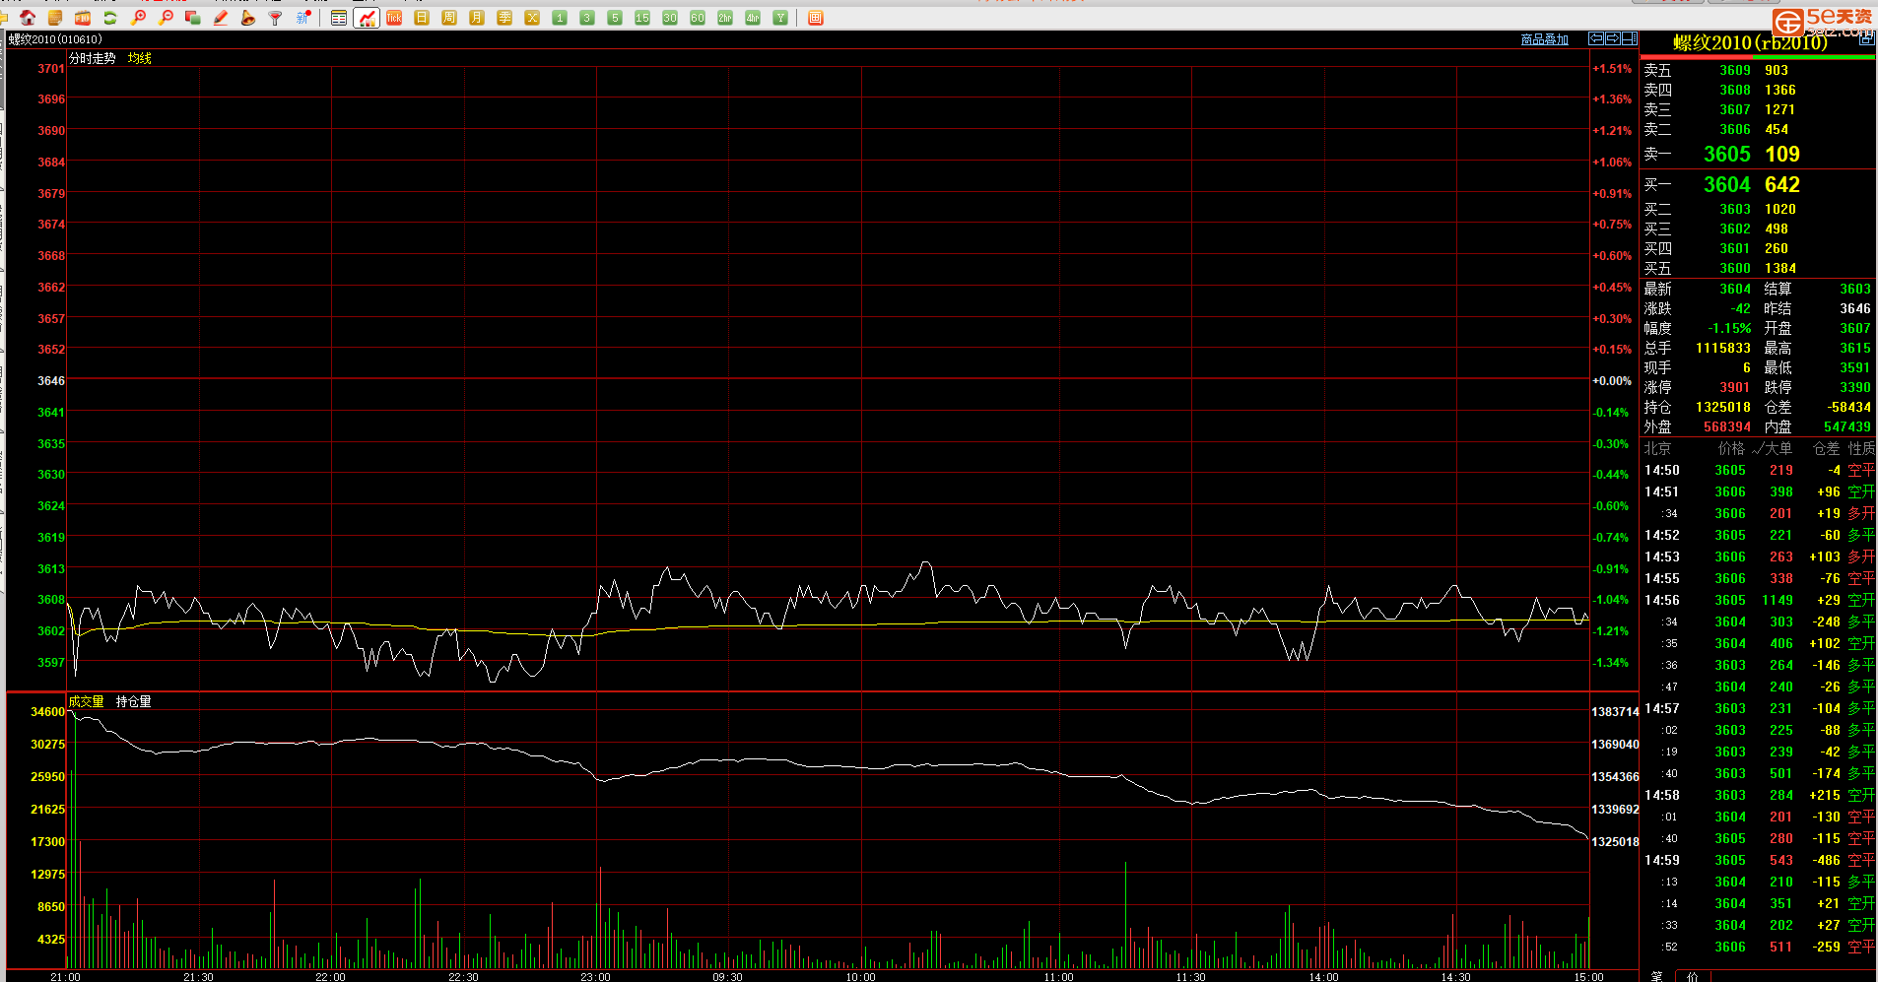Click the 持仓 value 1325018
The width and height of the screenshot is (1878, 982).
1723,407
